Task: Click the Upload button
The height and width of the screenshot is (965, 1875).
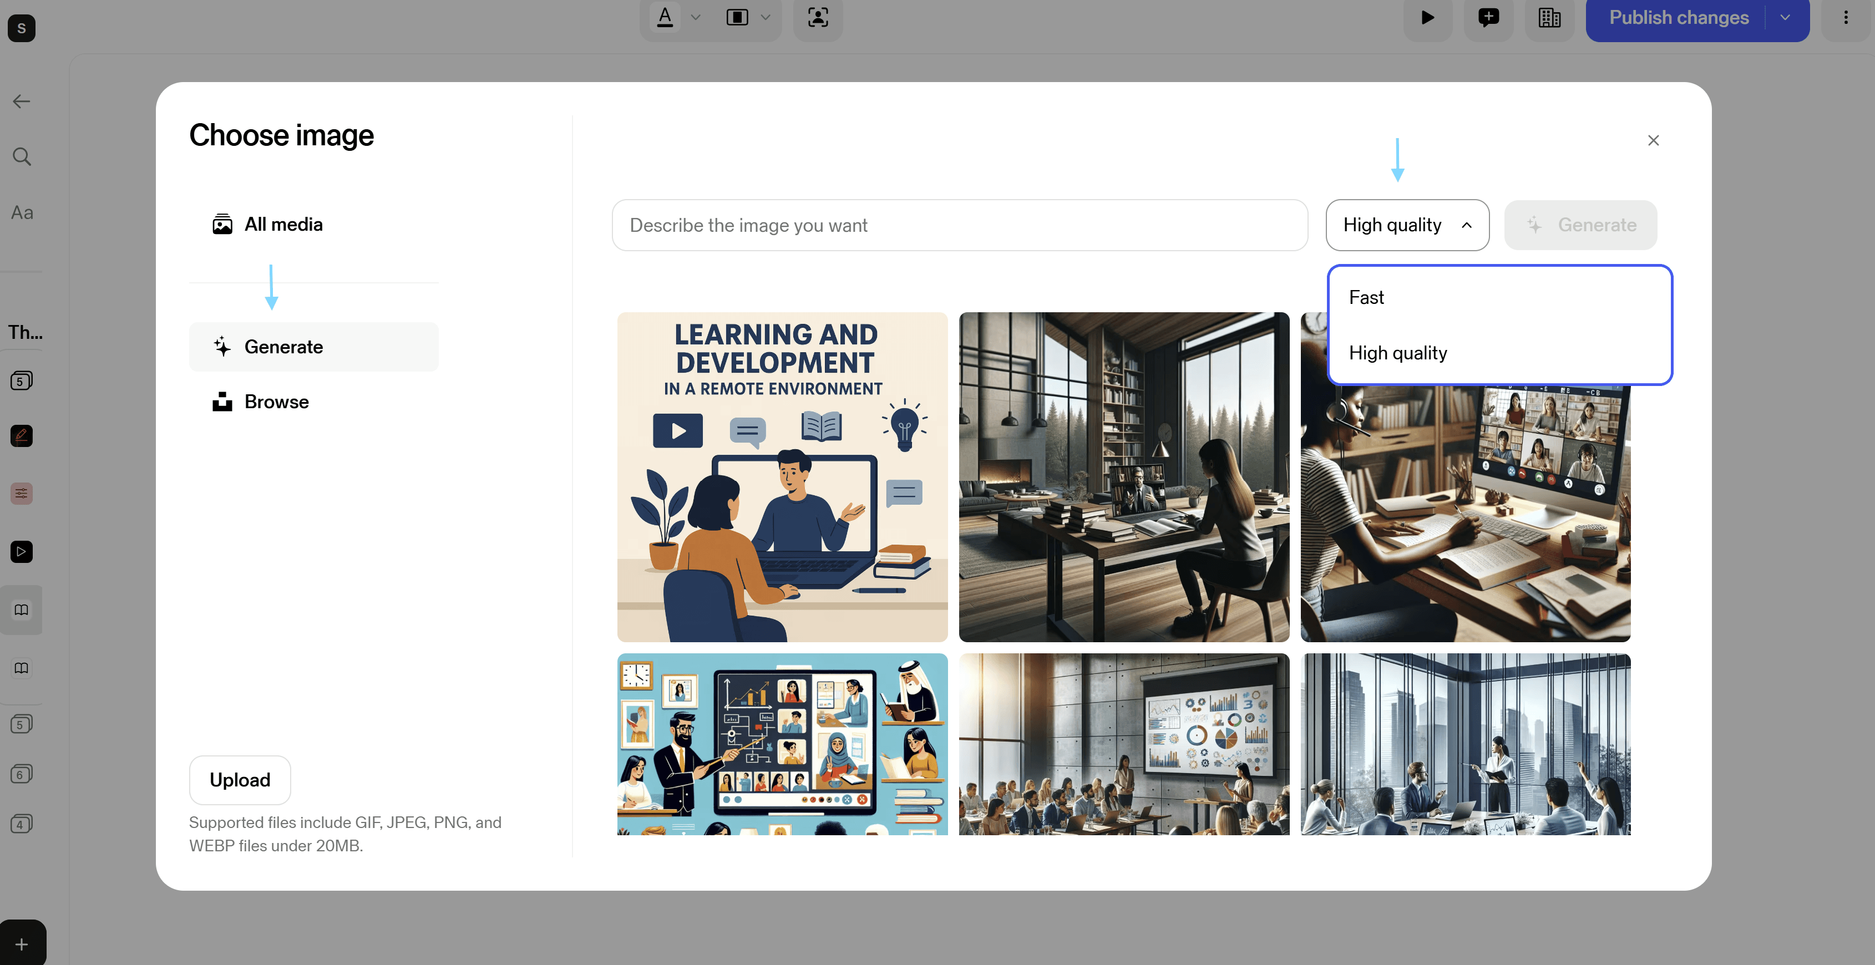Action: (x=240, y=779)
